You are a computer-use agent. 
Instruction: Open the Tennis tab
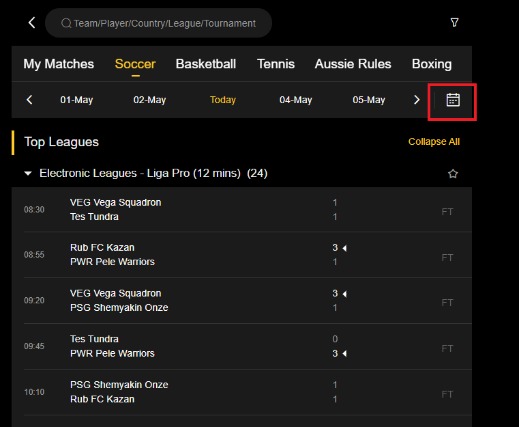tap(276, 64)
